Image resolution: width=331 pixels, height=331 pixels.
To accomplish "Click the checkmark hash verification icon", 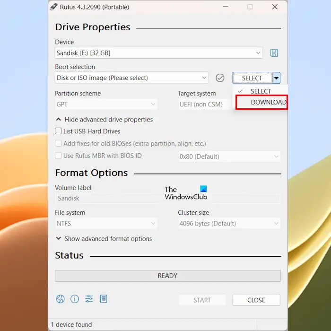I will pyautogui.click(x=220, y=78).
